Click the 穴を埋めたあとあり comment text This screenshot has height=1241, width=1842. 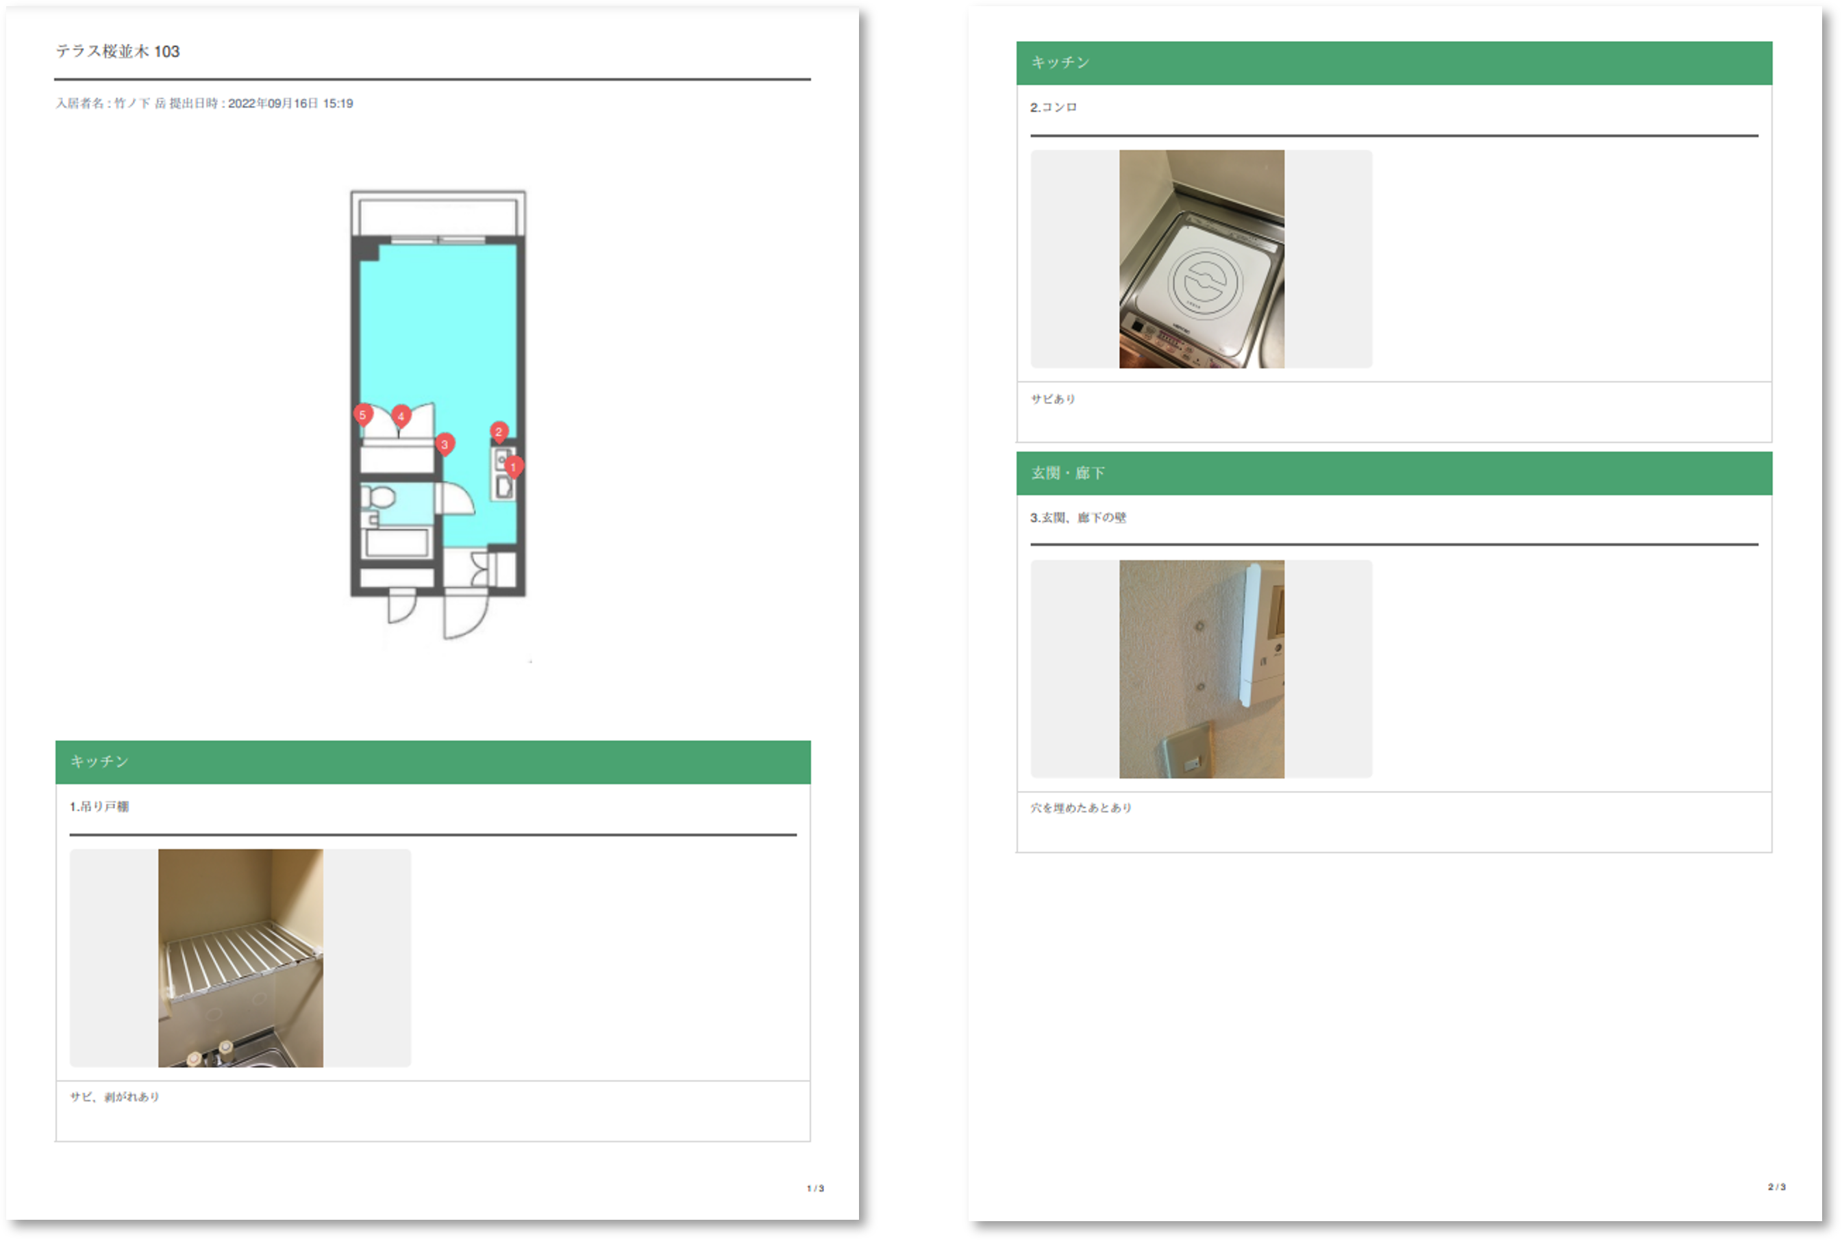[1080, 808]
